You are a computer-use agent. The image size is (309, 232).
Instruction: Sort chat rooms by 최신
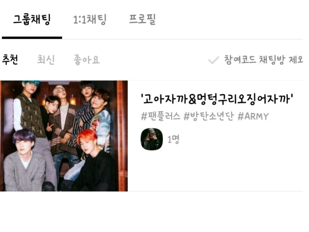[x=46, y=59]
